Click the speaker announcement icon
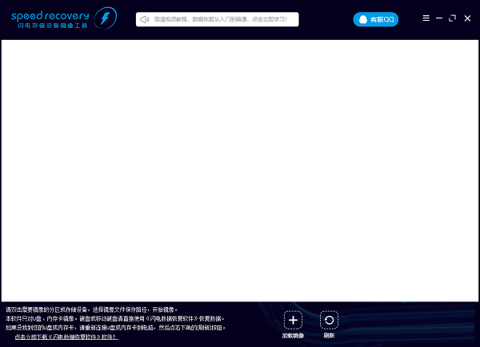The width and height of the screenshot is (480, 347). coord(144,19)
